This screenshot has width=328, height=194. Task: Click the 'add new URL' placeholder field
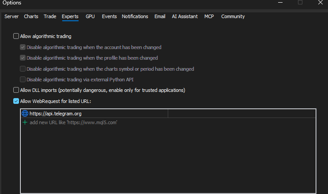click(x=73, y=122)
